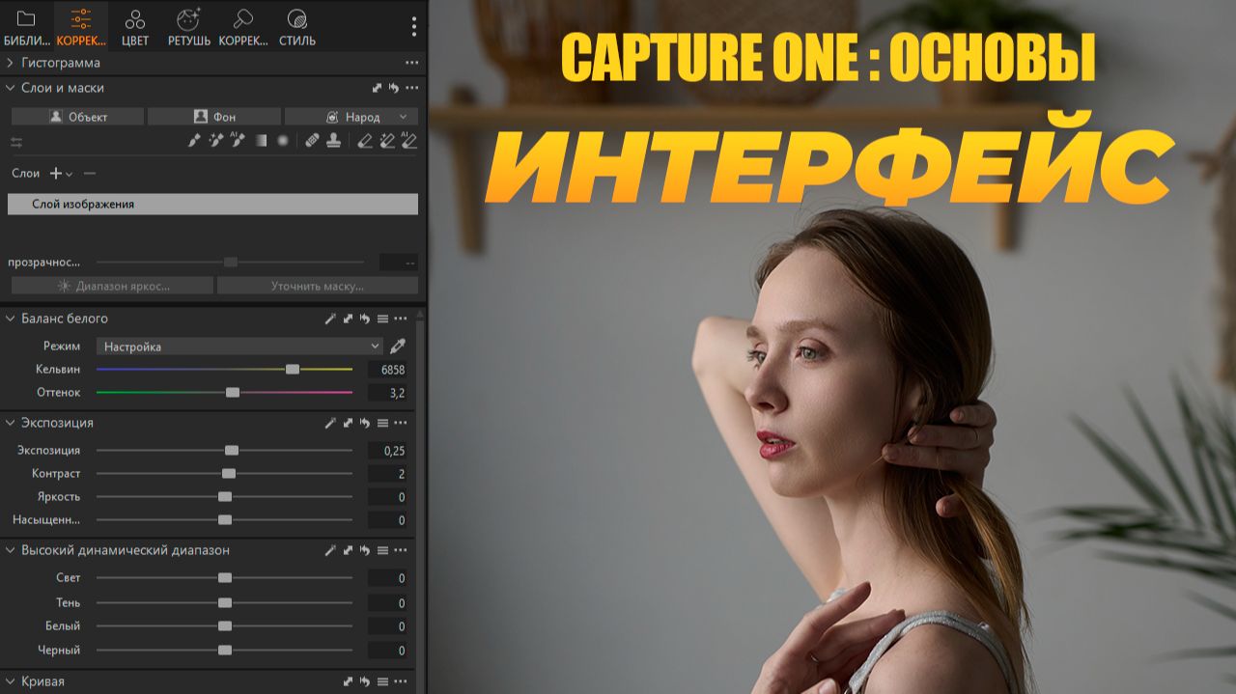Switch to the Стиль tool tab
Image resolution: width=1236 pixels, height=694 pixels.
point(297,27)
